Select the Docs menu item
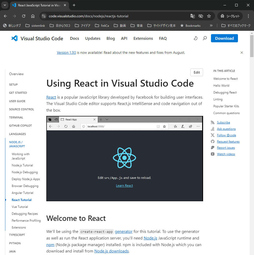The height and width of the screenshot is (255, 254). click(74, 38)
